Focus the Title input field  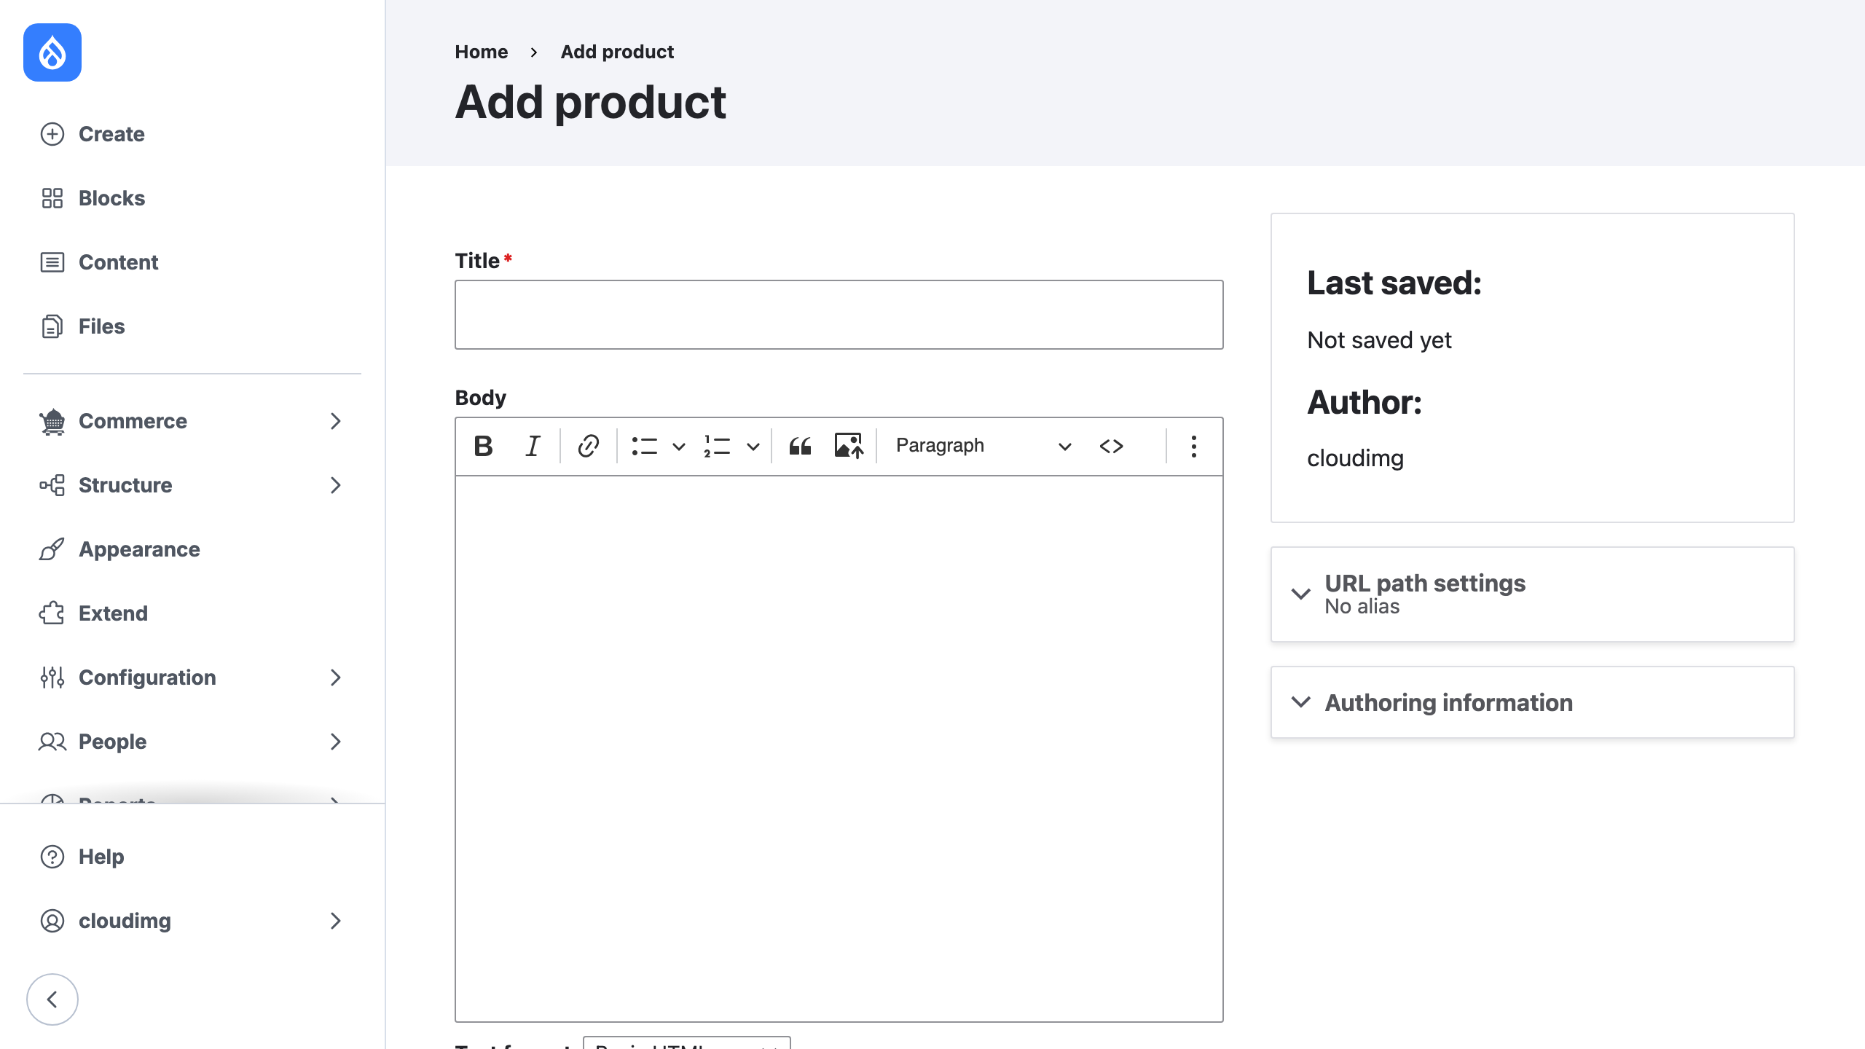[x=839, y=315]
